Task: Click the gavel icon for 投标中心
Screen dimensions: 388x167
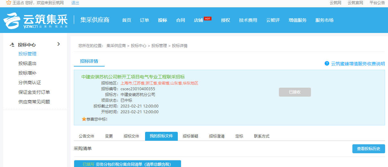Action: tap(12, 44)
